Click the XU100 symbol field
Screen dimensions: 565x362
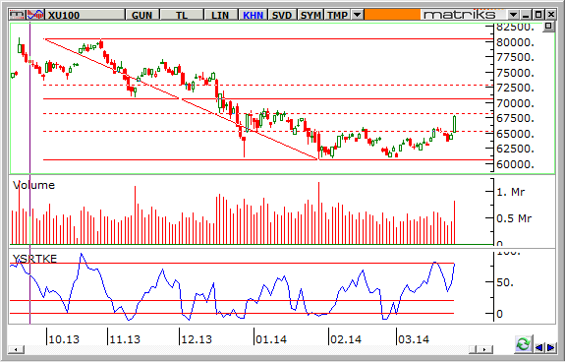pyautogui.click(x=85, y=15)
